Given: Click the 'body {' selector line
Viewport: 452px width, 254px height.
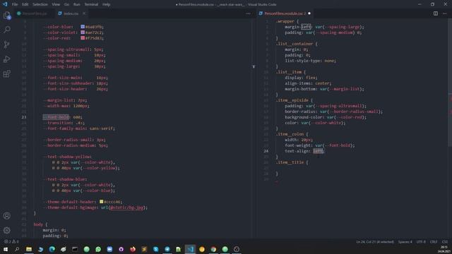Looking at the screenshot, I should point(40,224).
